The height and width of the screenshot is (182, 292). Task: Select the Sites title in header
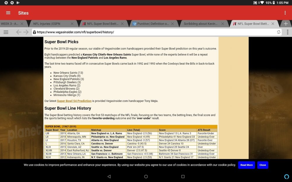point(23,13)
